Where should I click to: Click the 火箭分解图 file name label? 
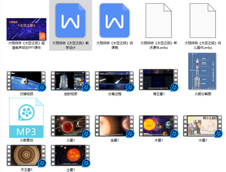tap(203, 94)
